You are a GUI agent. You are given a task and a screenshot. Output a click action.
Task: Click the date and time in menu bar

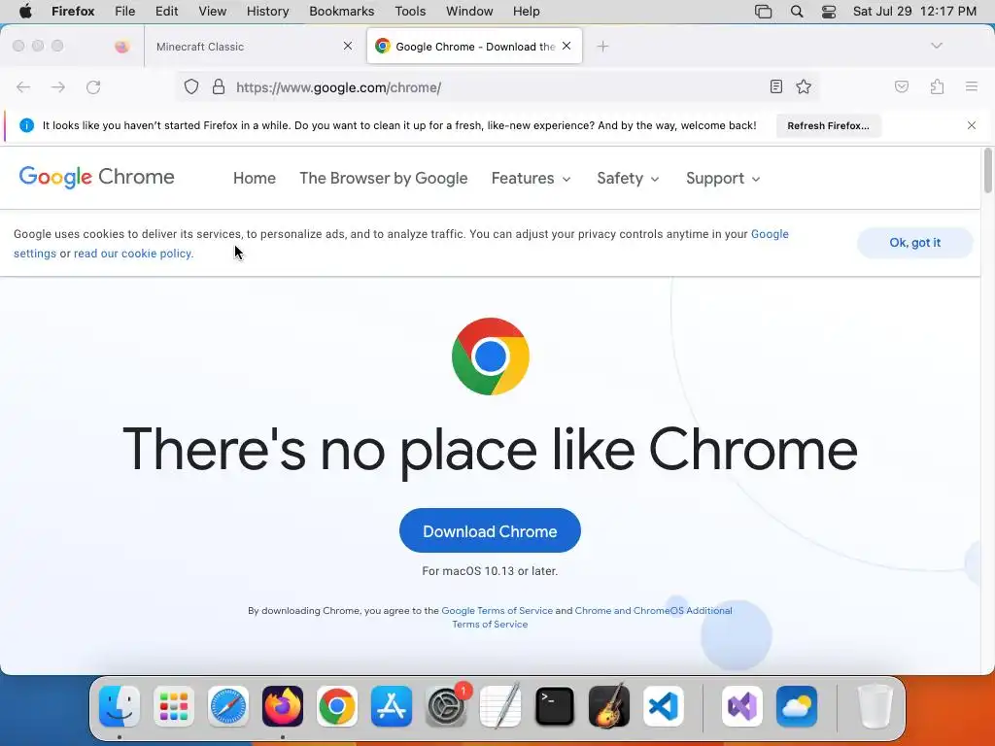pyautogui.click(x=914, y=12)
